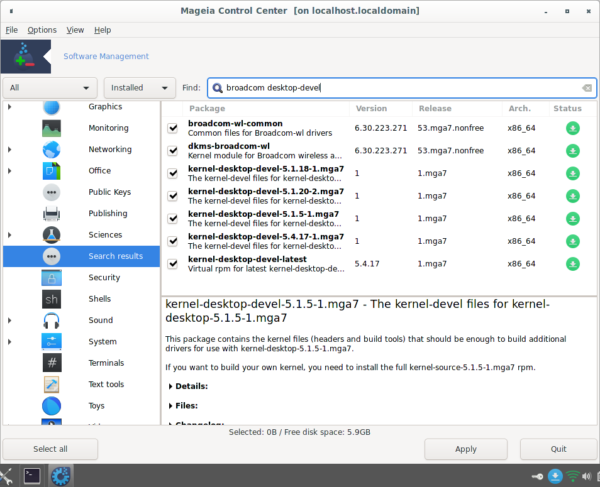Click the Terminals hash icon

point(52,363)
